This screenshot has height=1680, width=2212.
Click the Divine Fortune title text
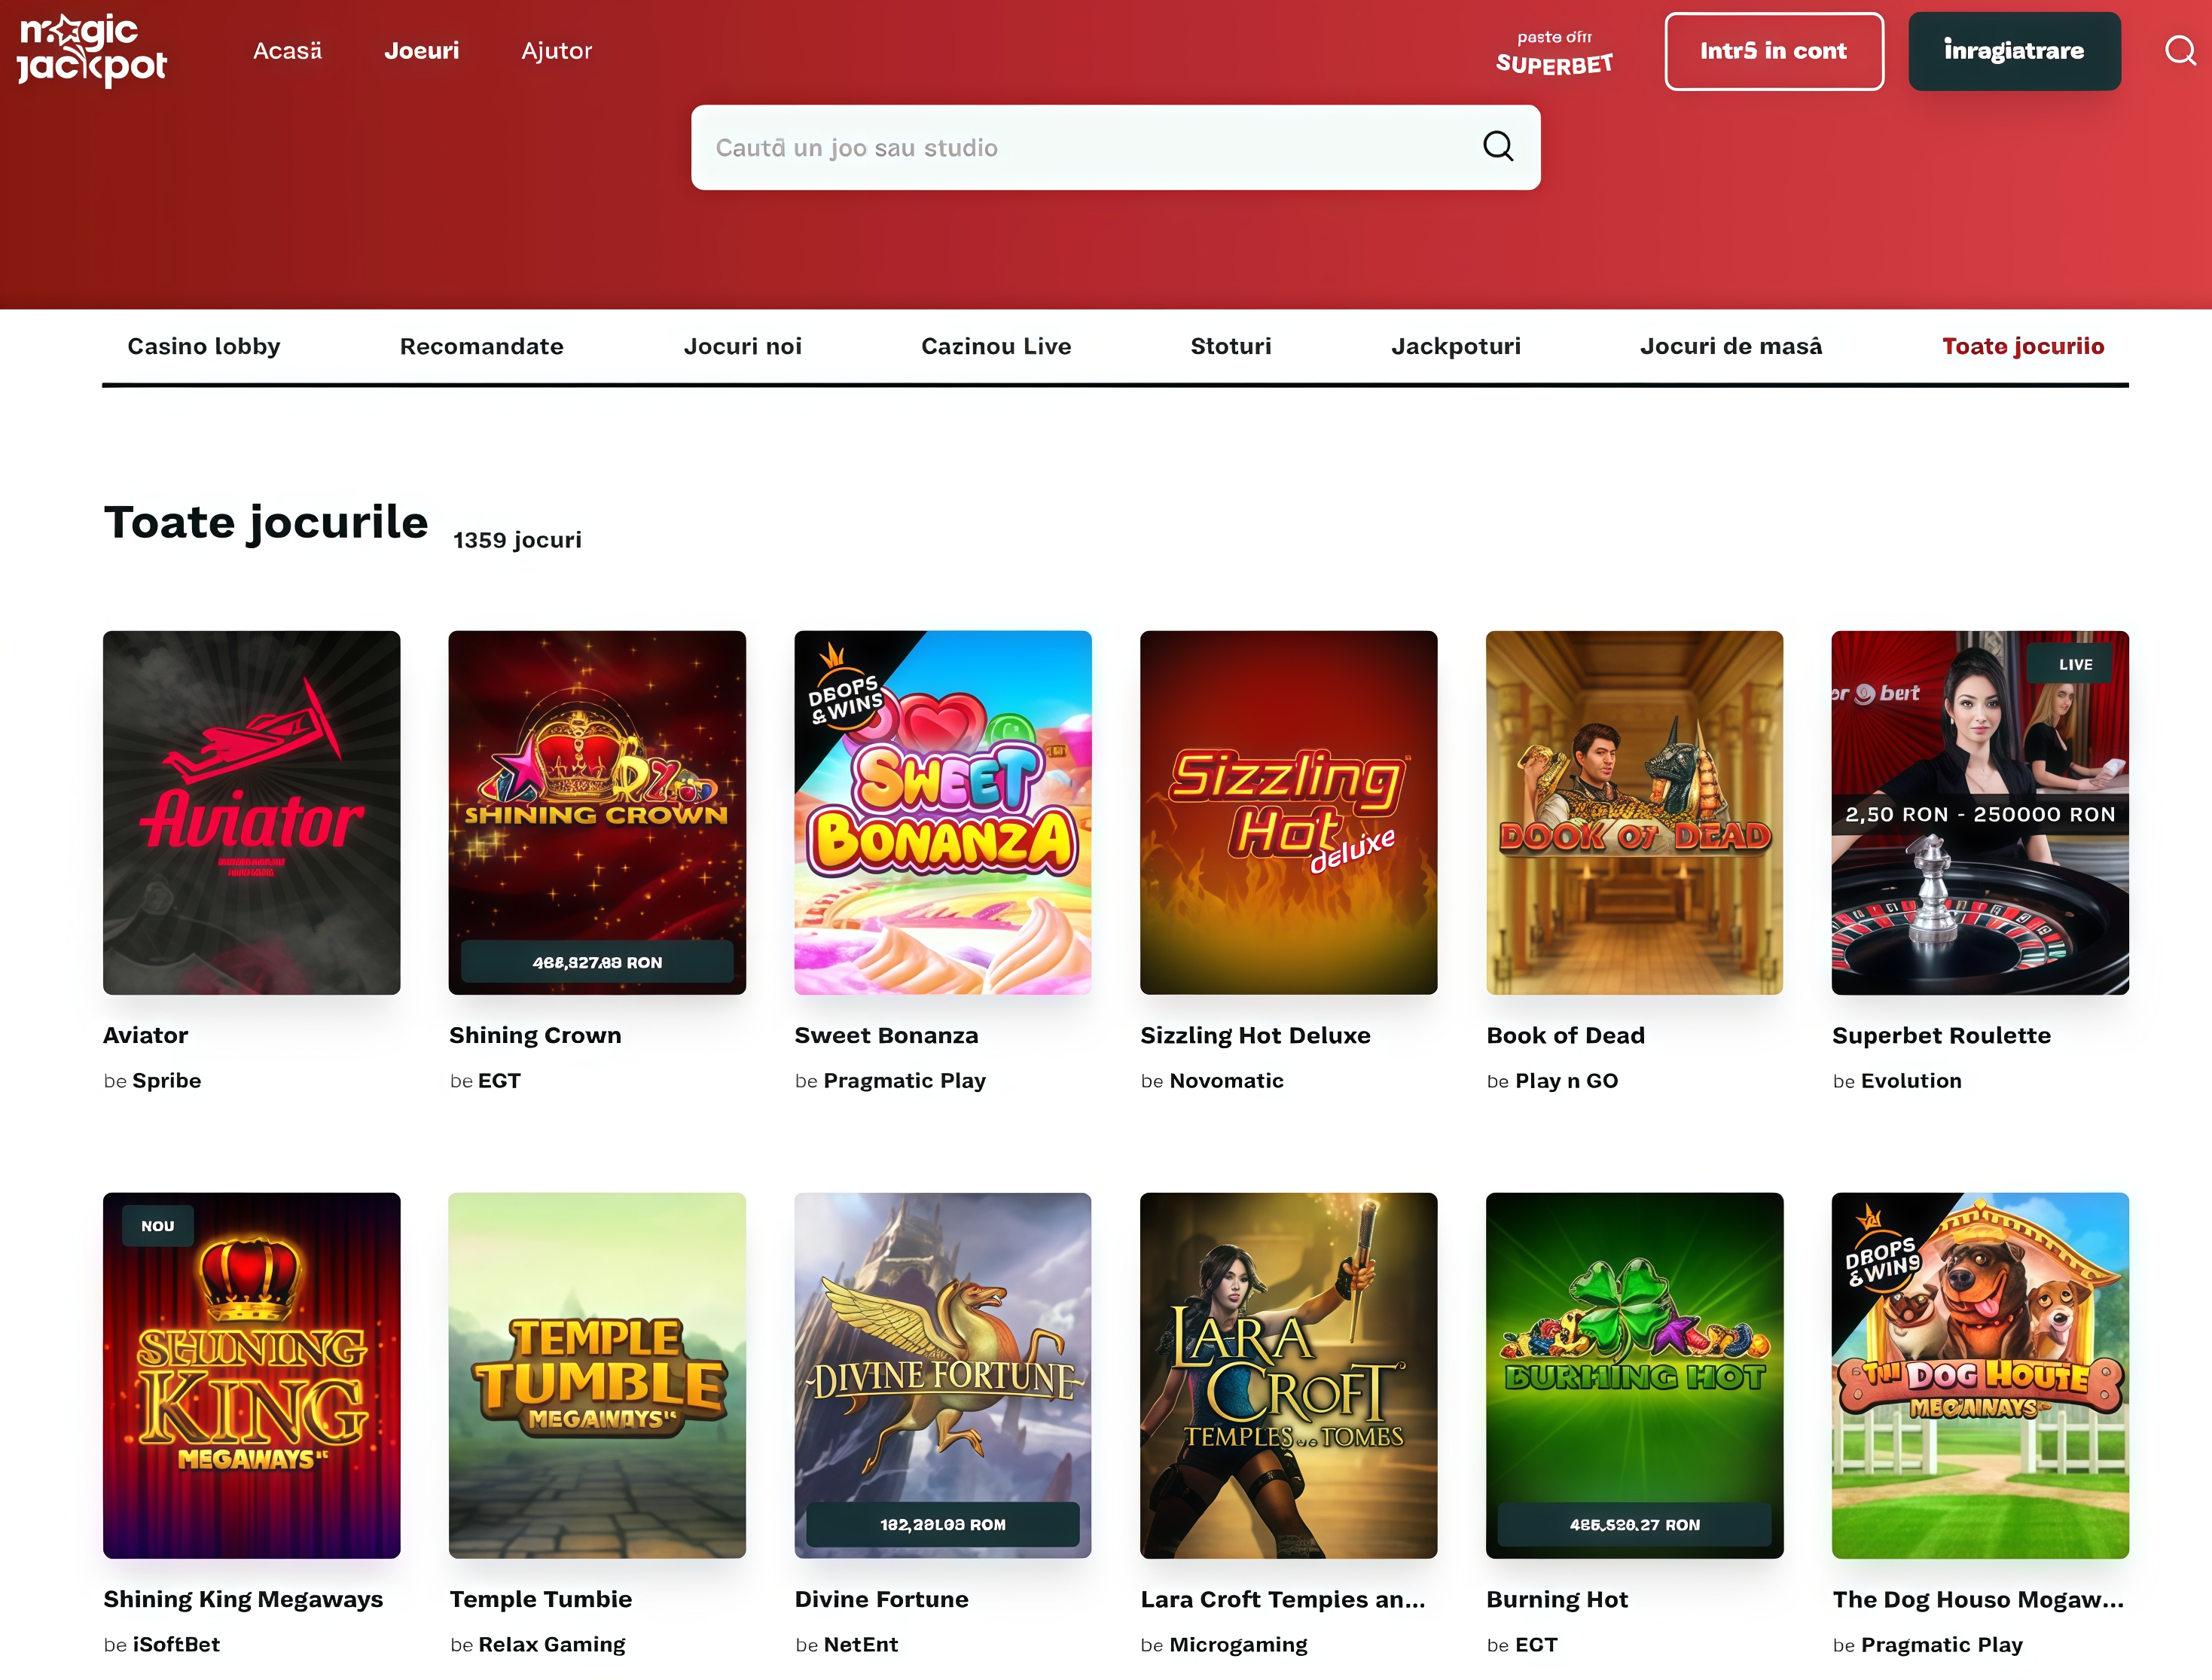coord(881,1599)
